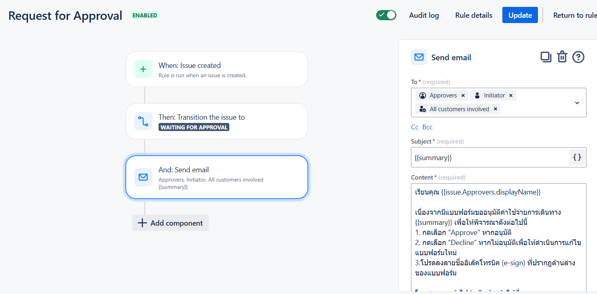The height and width of the screenshot is (294, 597).
Task: Select the transition icon on the Then component
Action: click(x=143, y=121)
